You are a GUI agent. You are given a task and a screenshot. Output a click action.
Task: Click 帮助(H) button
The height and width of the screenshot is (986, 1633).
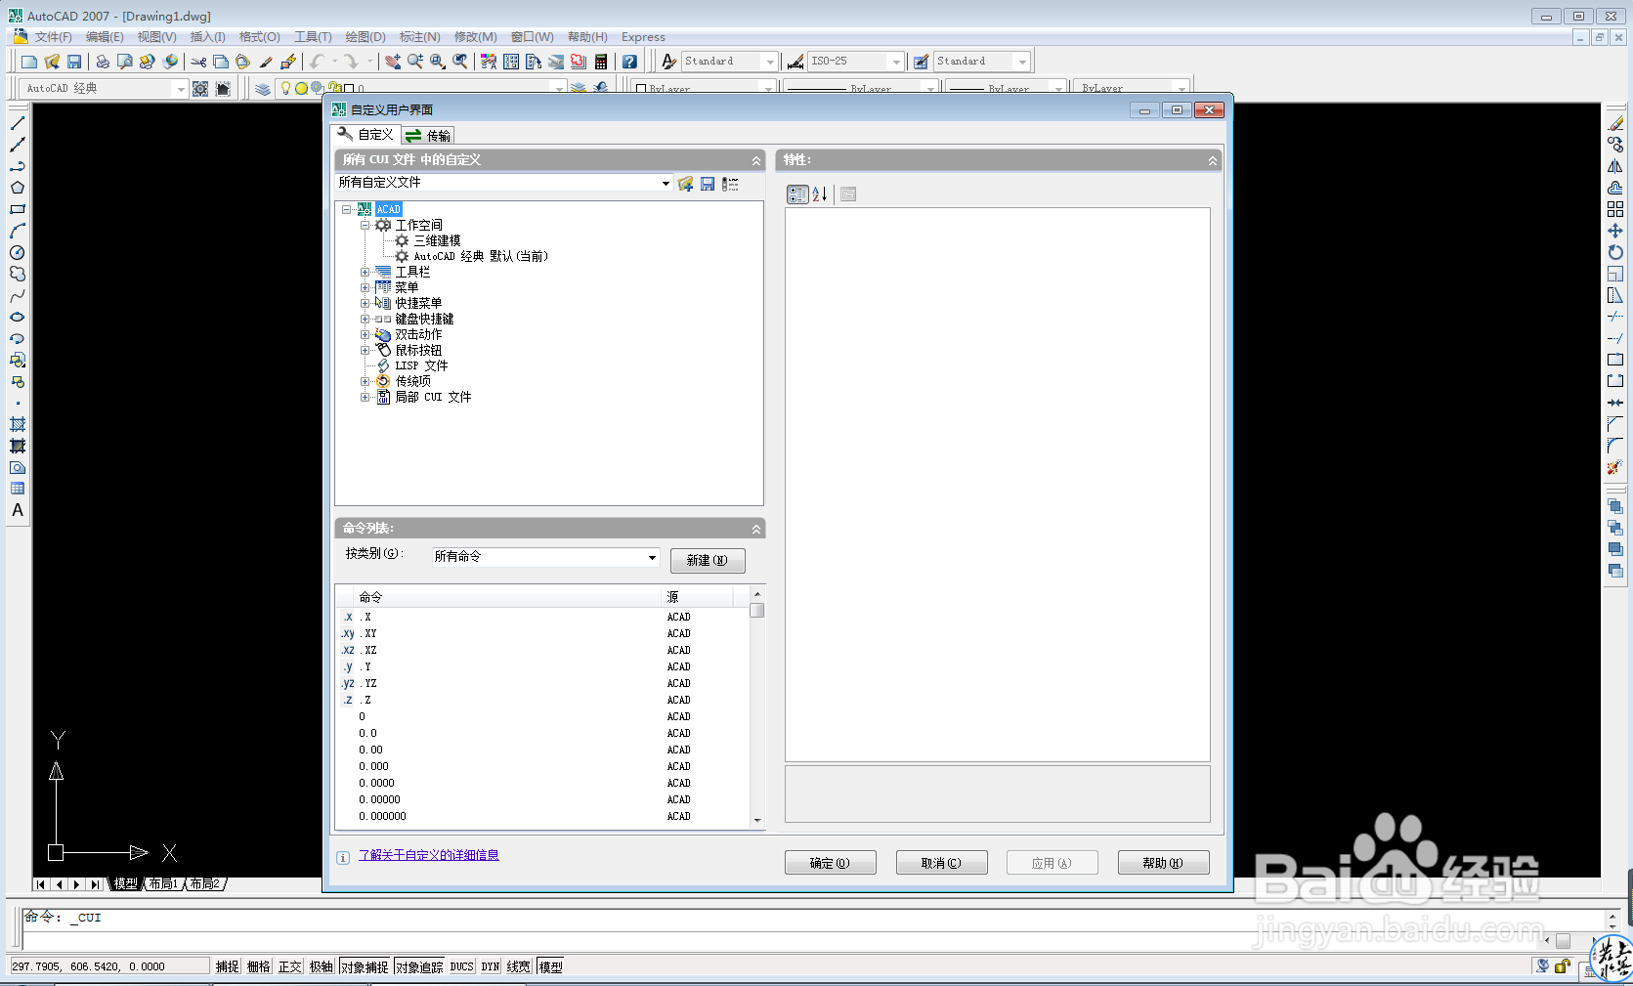pyautogui.click(x=1163, y=863)
